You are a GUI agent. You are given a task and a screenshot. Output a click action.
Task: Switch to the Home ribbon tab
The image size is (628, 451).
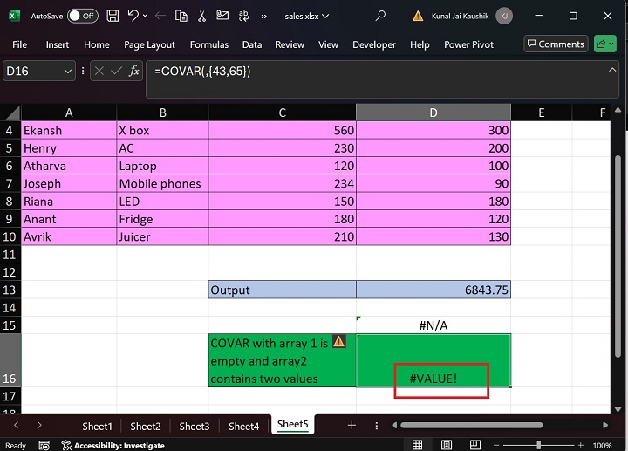click(97, 44)
